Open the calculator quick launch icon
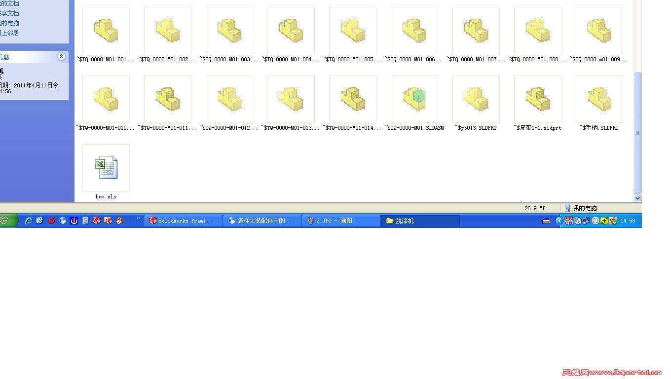The height and width of the screenshot is (379, 671). pyautogui.click(x=85, y=221)
